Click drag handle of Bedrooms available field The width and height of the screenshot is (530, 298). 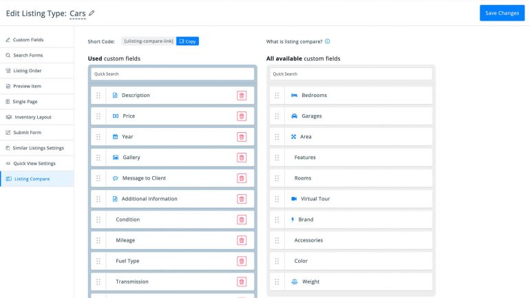click(277, 96)
